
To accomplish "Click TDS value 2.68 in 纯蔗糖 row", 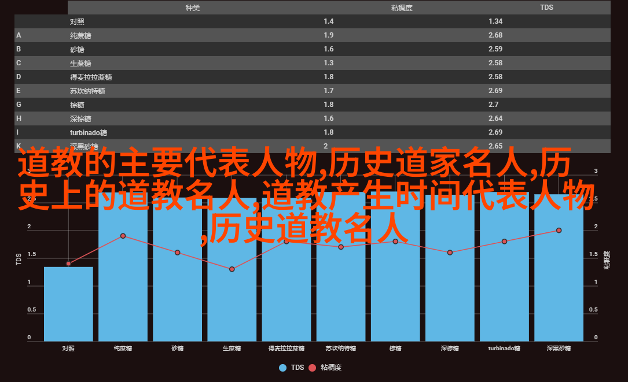I will (495, 35).
